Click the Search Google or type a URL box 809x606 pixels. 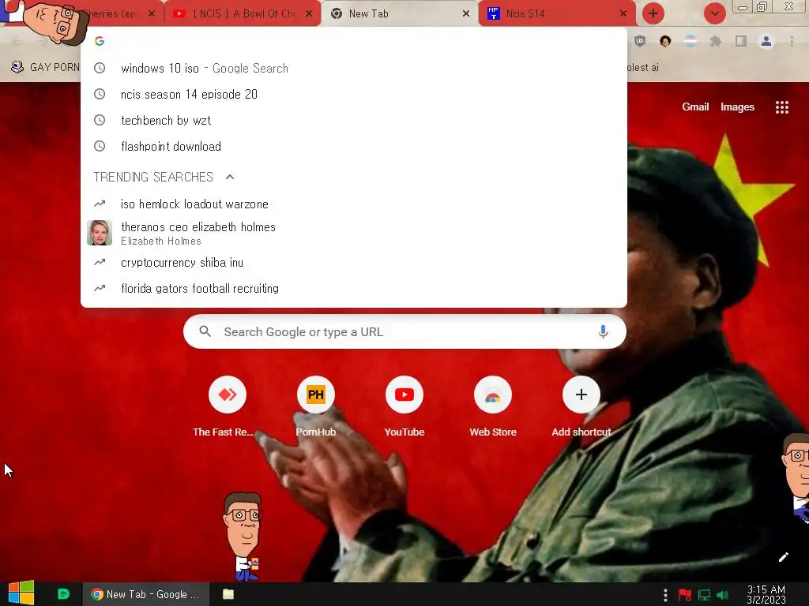404,332
